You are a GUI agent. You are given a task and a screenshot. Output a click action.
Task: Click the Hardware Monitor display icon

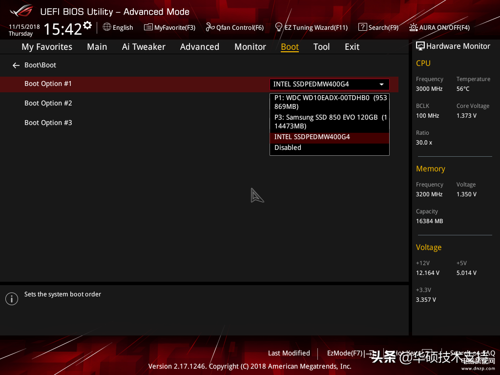tap(420, 46)
